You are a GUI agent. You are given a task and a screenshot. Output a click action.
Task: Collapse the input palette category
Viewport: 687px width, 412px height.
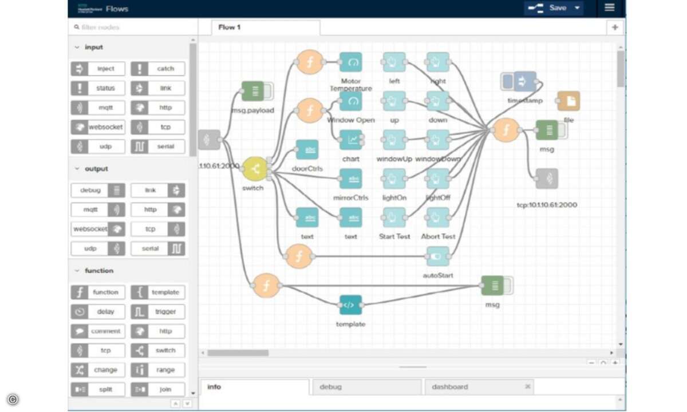[x=77, y=47]
